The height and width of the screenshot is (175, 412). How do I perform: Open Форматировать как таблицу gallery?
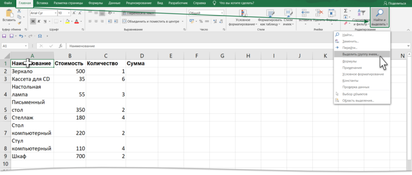pyautogui.click(x=270, y=18)
